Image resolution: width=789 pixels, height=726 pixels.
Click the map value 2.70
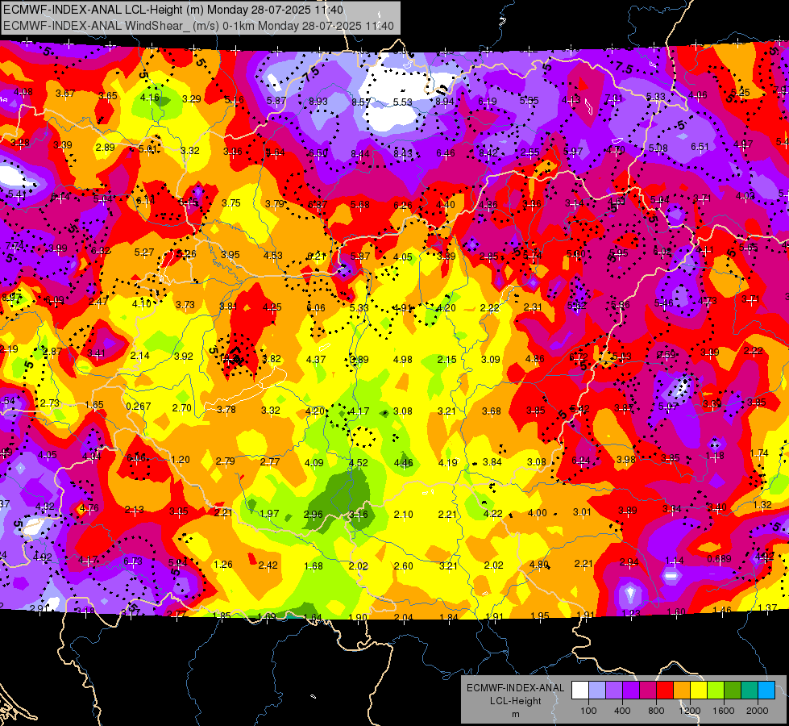click(181, 408)
